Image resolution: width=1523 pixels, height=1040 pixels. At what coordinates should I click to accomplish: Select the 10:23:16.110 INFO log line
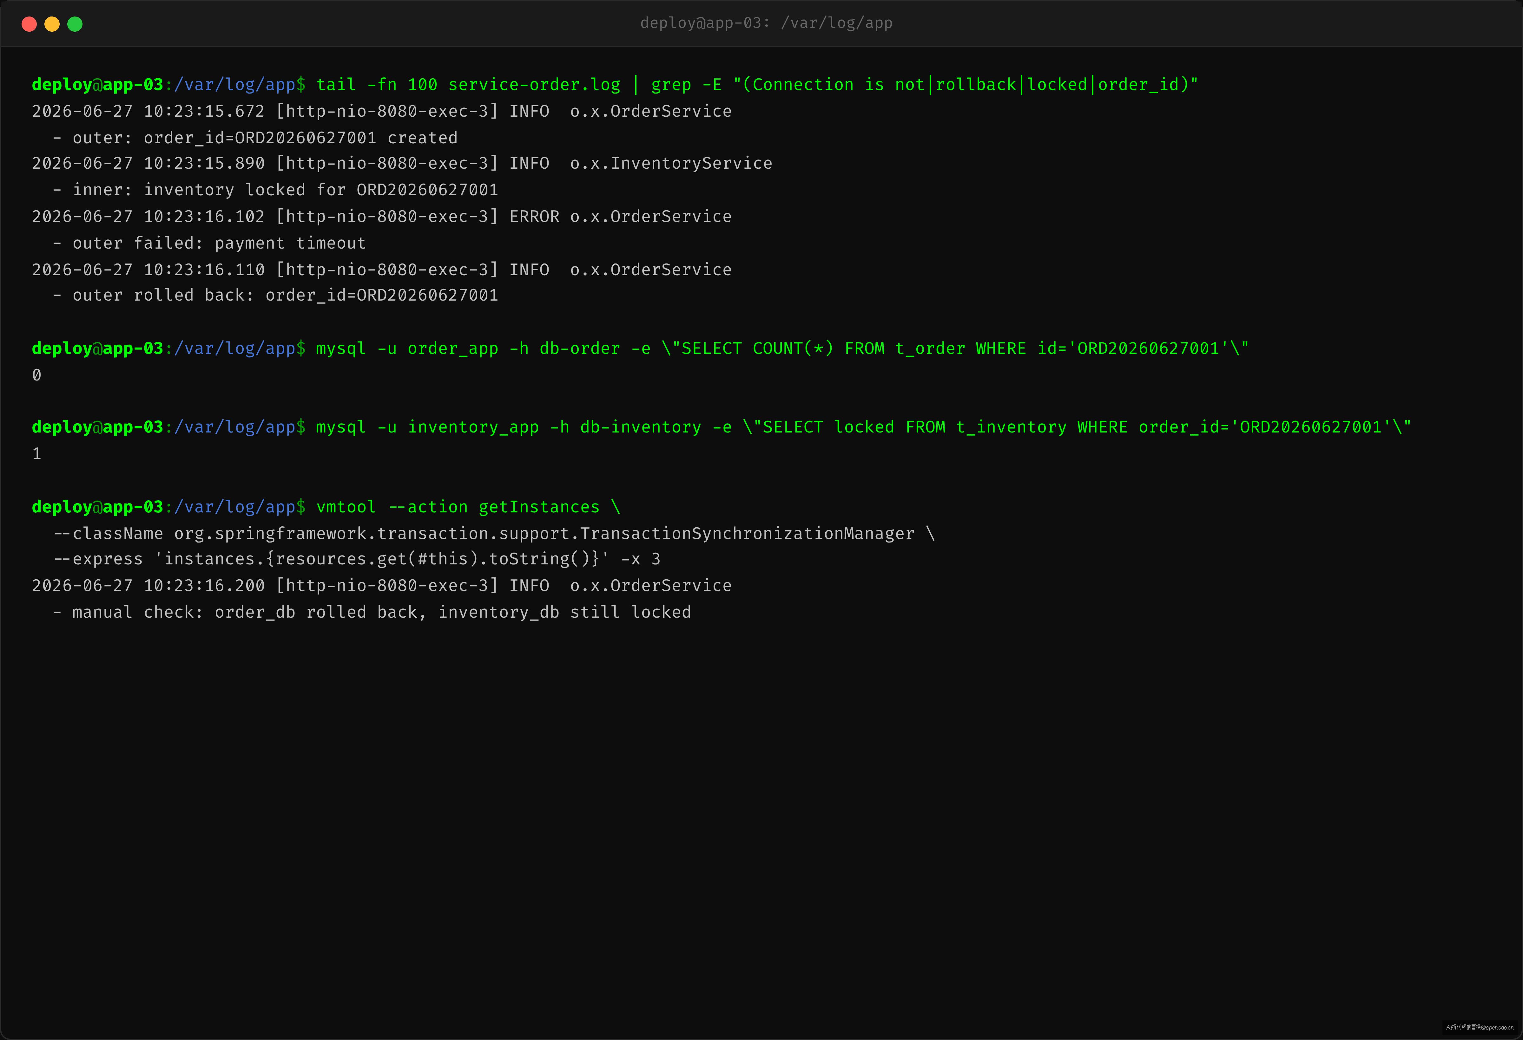[x=381, y=270]
